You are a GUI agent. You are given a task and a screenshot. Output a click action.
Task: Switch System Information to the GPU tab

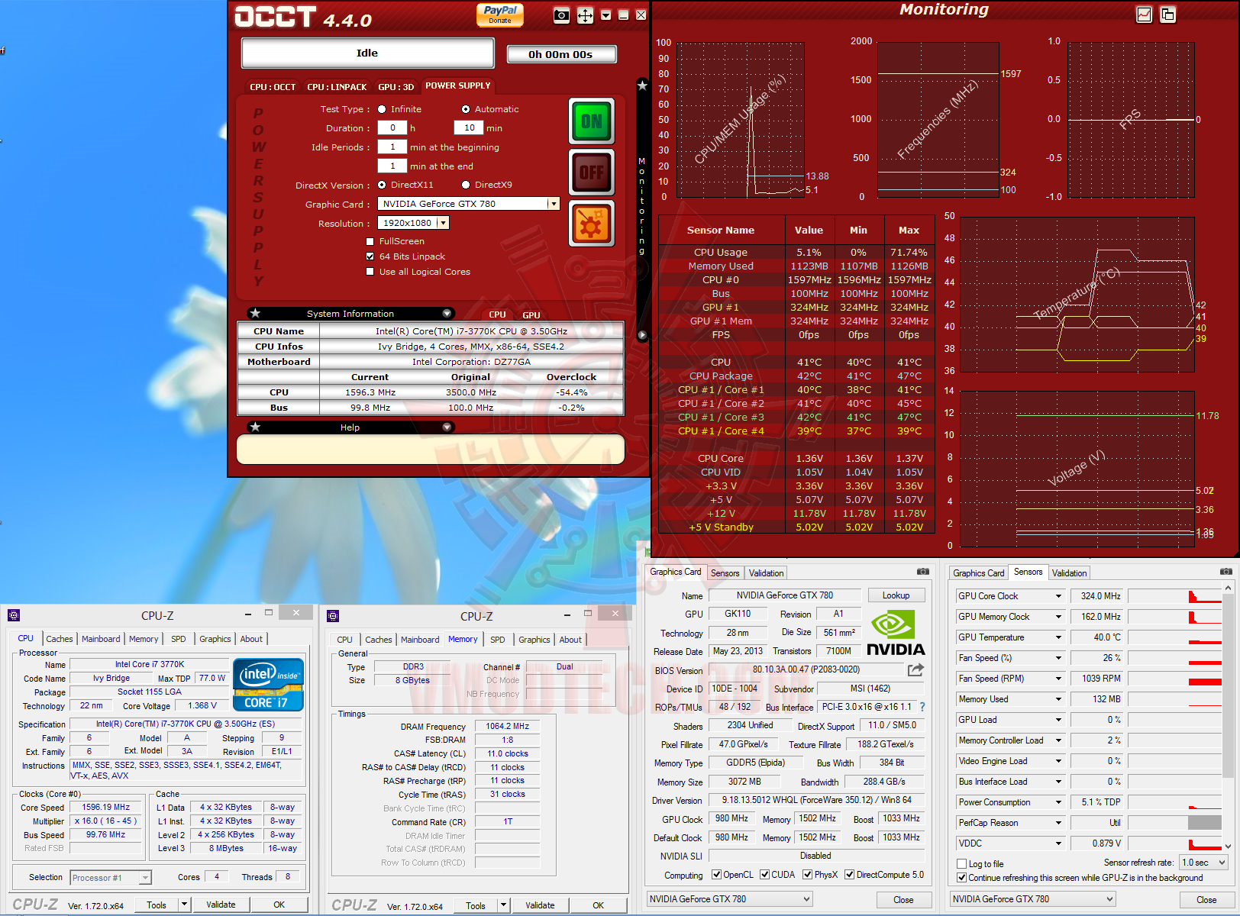click(531, 314)
